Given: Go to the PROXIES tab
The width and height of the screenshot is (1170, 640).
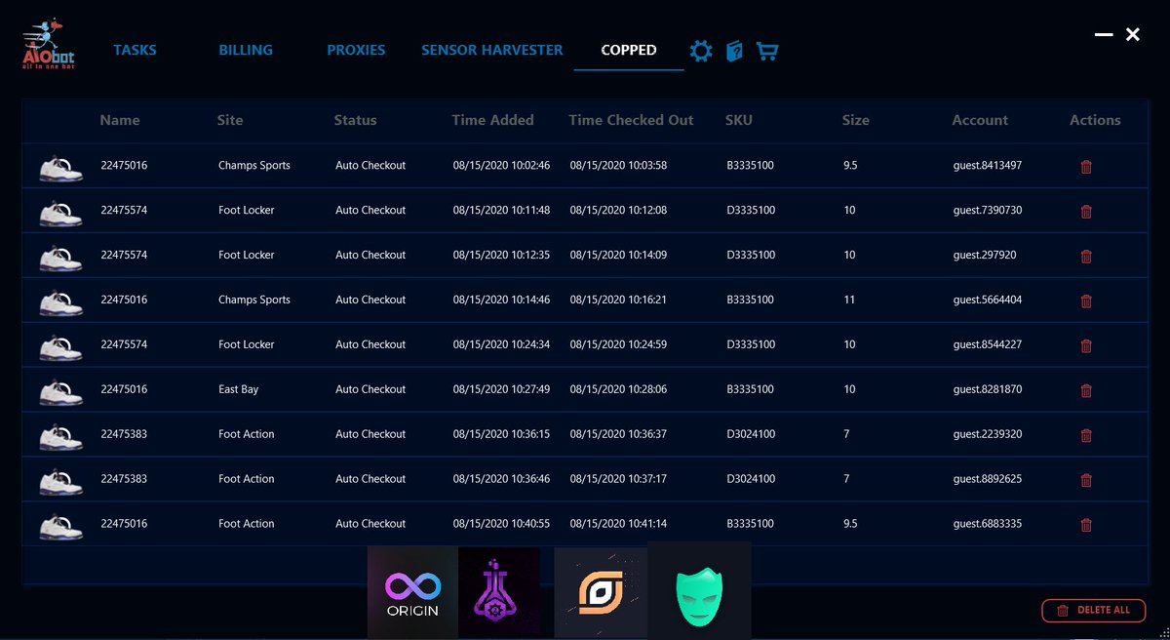Looking at the screenshot, I should click(356, 50).
